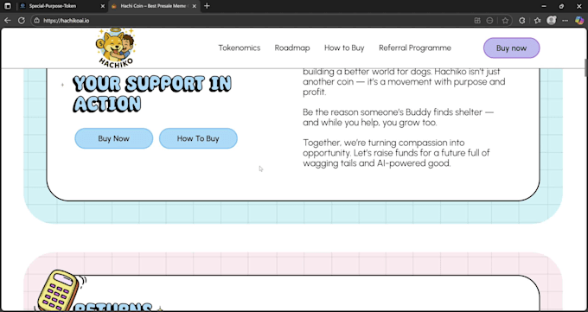Open the Tokenomics nav link
Viewport: 588px width, 312px height.
coord(240,48)
